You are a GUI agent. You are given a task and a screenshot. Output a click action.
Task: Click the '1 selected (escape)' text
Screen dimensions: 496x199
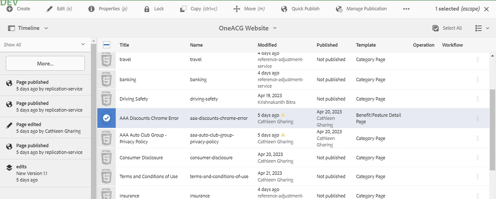(457, 9)
